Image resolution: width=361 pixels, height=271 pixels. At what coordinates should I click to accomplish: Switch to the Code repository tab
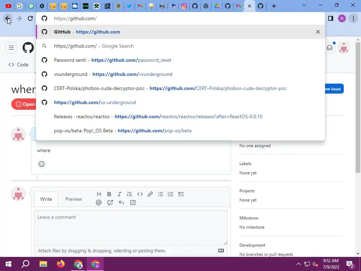tap(18, 65)
